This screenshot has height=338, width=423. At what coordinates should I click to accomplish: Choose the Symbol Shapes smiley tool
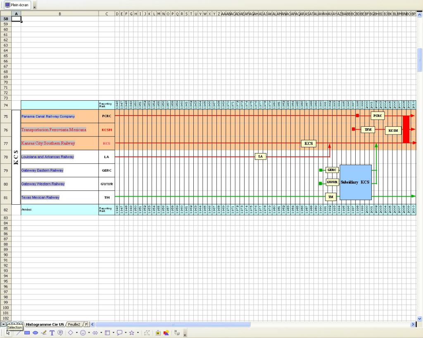coord(83,333)
